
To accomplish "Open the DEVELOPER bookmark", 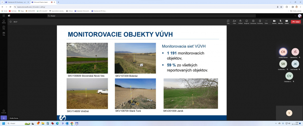I will (30, 11).
